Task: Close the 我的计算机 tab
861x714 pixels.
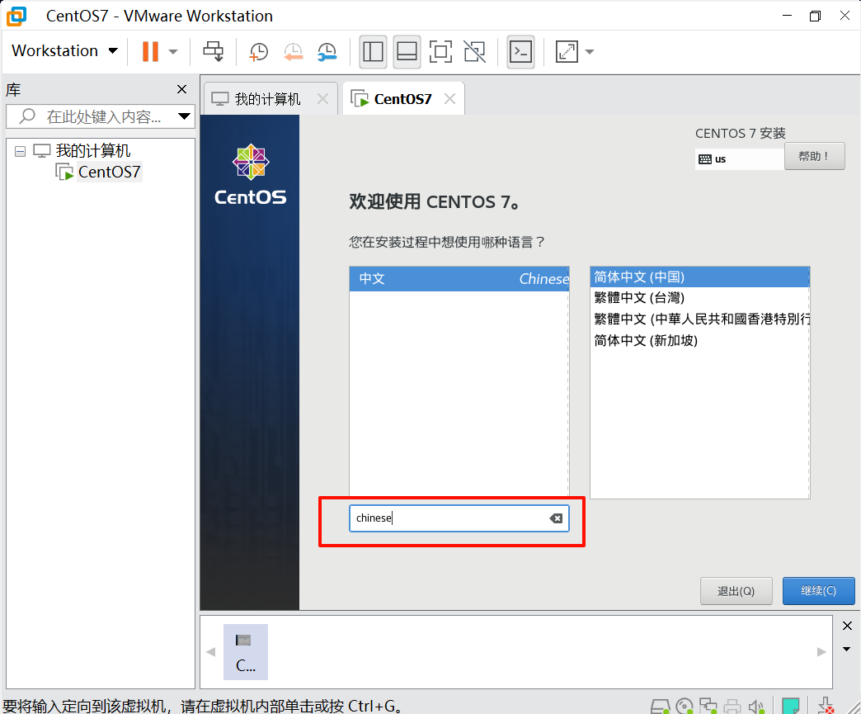Action: [323, 99]
